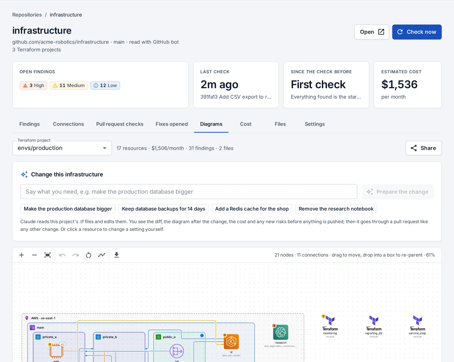Go to Repositories breadcrumb
Screen dimensions: 454x362
[27, 15]
